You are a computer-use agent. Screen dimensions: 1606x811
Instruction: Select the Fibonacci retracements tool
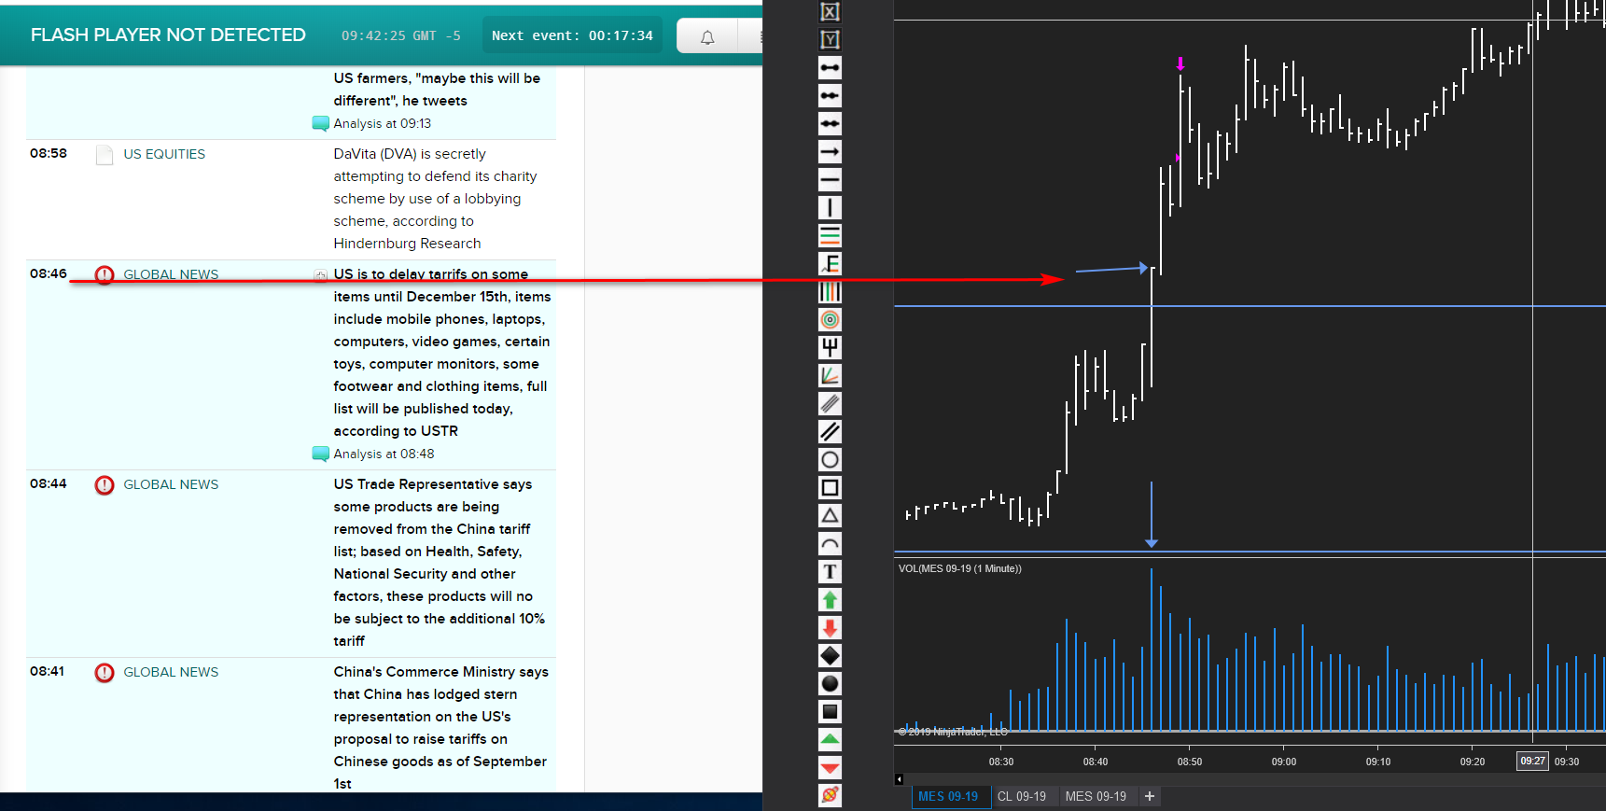coord(830,235)
